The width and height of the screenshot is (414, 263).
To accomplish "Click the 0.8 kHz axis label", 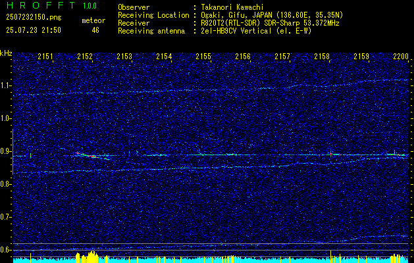I will (6, 184).
